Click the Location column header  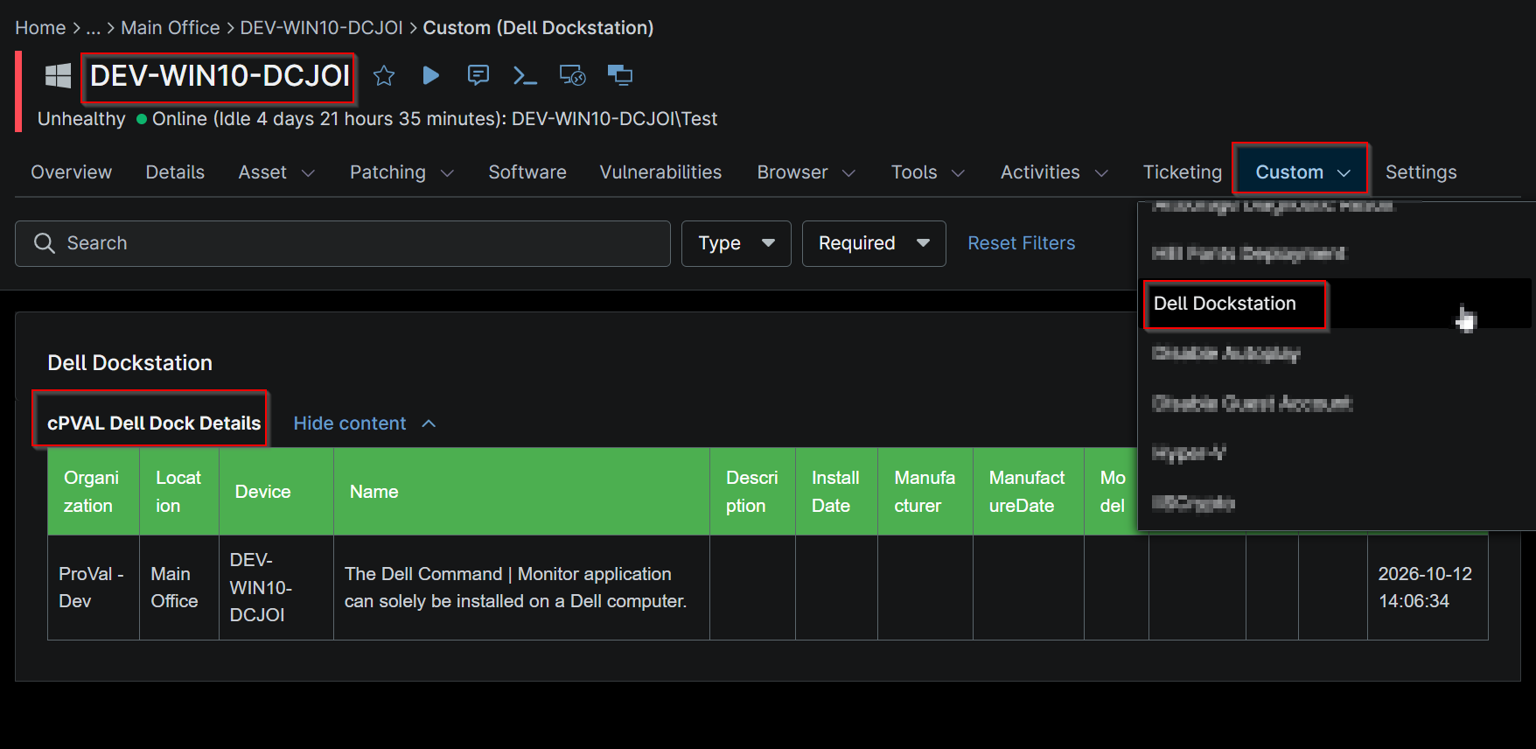[x=178, y=492]
